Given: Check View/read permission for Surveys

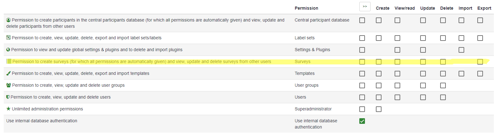Looking at the screenshot, I should point(397,62).
